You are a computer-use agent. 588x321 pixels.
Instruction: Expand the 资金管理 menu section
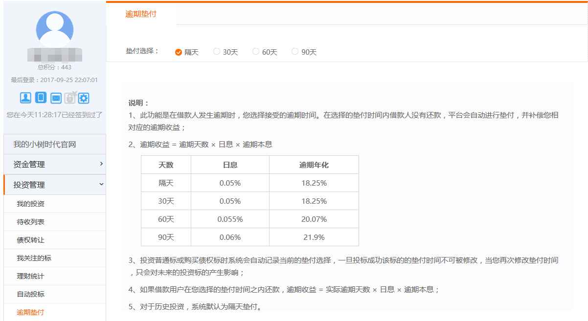55,165
